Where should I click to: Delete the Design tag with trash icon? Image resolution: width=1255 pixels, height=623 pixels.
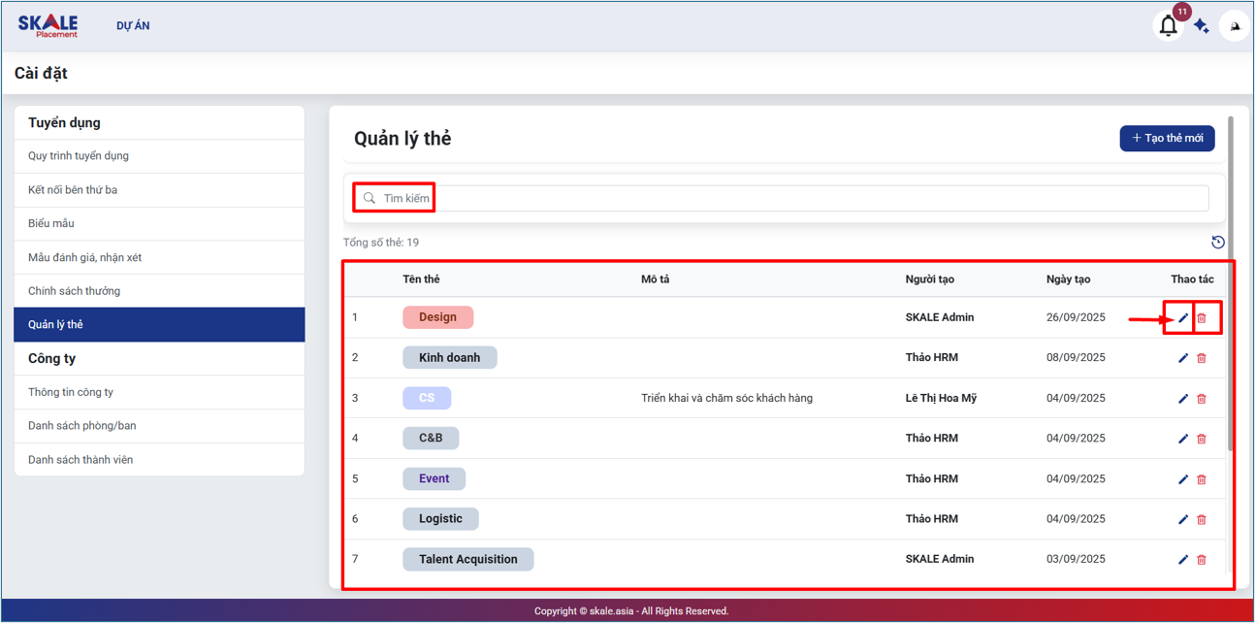pos(1202,318)
